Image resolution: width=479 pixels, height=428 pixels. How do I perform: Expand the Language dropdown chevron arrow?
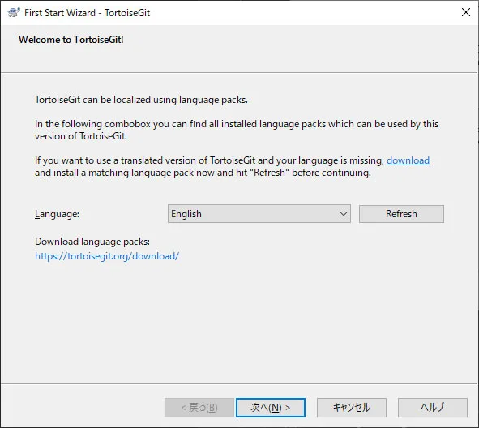[x=344, y=214]
